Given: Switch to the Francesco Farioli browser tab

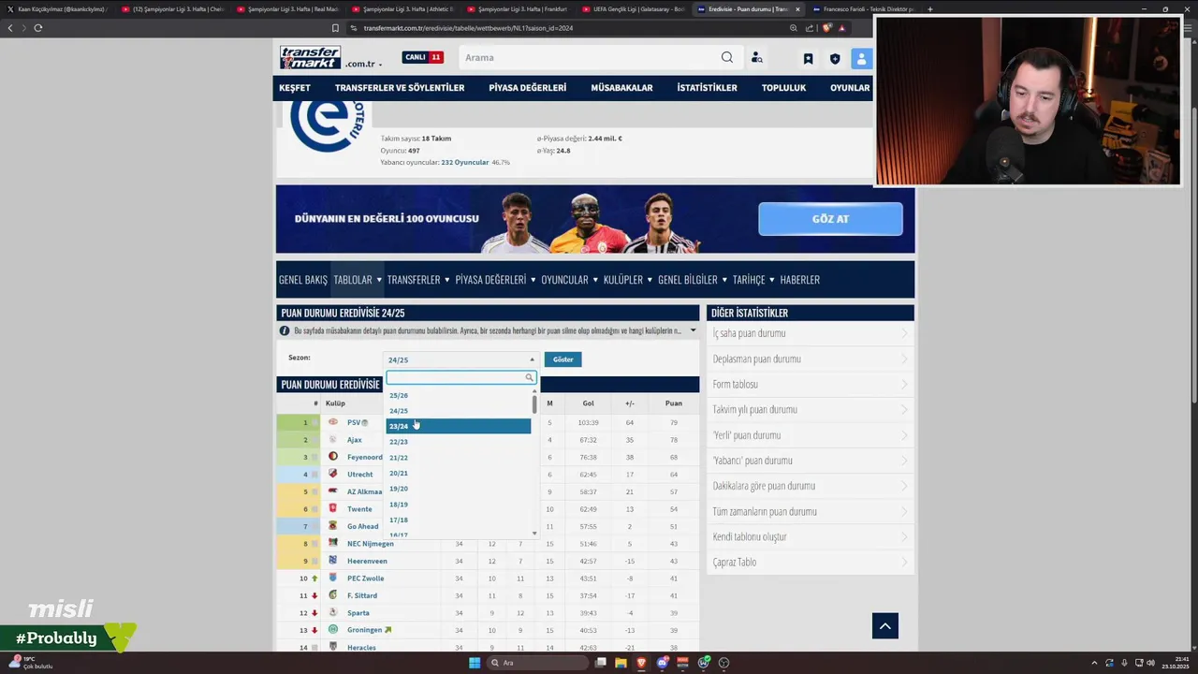Looking at the screenshot, I should pos(864,9).
